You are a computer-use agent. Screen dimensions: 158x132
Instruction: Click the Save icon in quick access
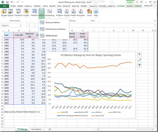pos(7,2)
